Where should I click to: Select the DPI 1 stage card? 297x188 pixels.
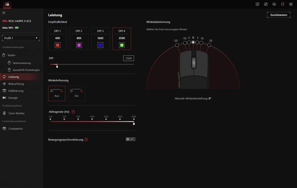57,39
